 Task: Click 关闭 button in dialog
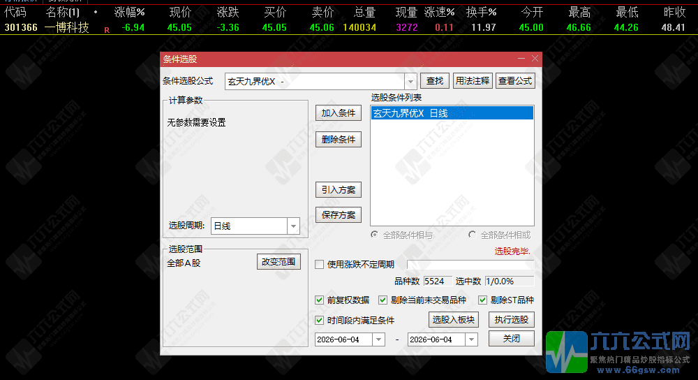[x=512, y=339]
